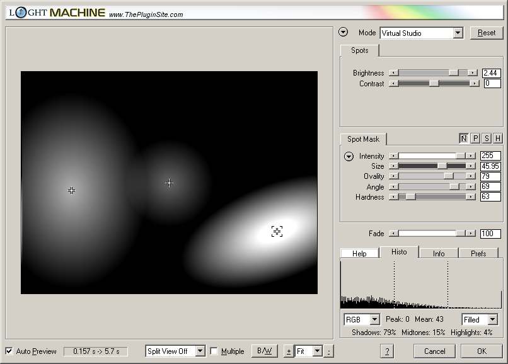Screen dimensions: 508x364
Task: Select the center spot crosshair marker
Action: point(169,183)
